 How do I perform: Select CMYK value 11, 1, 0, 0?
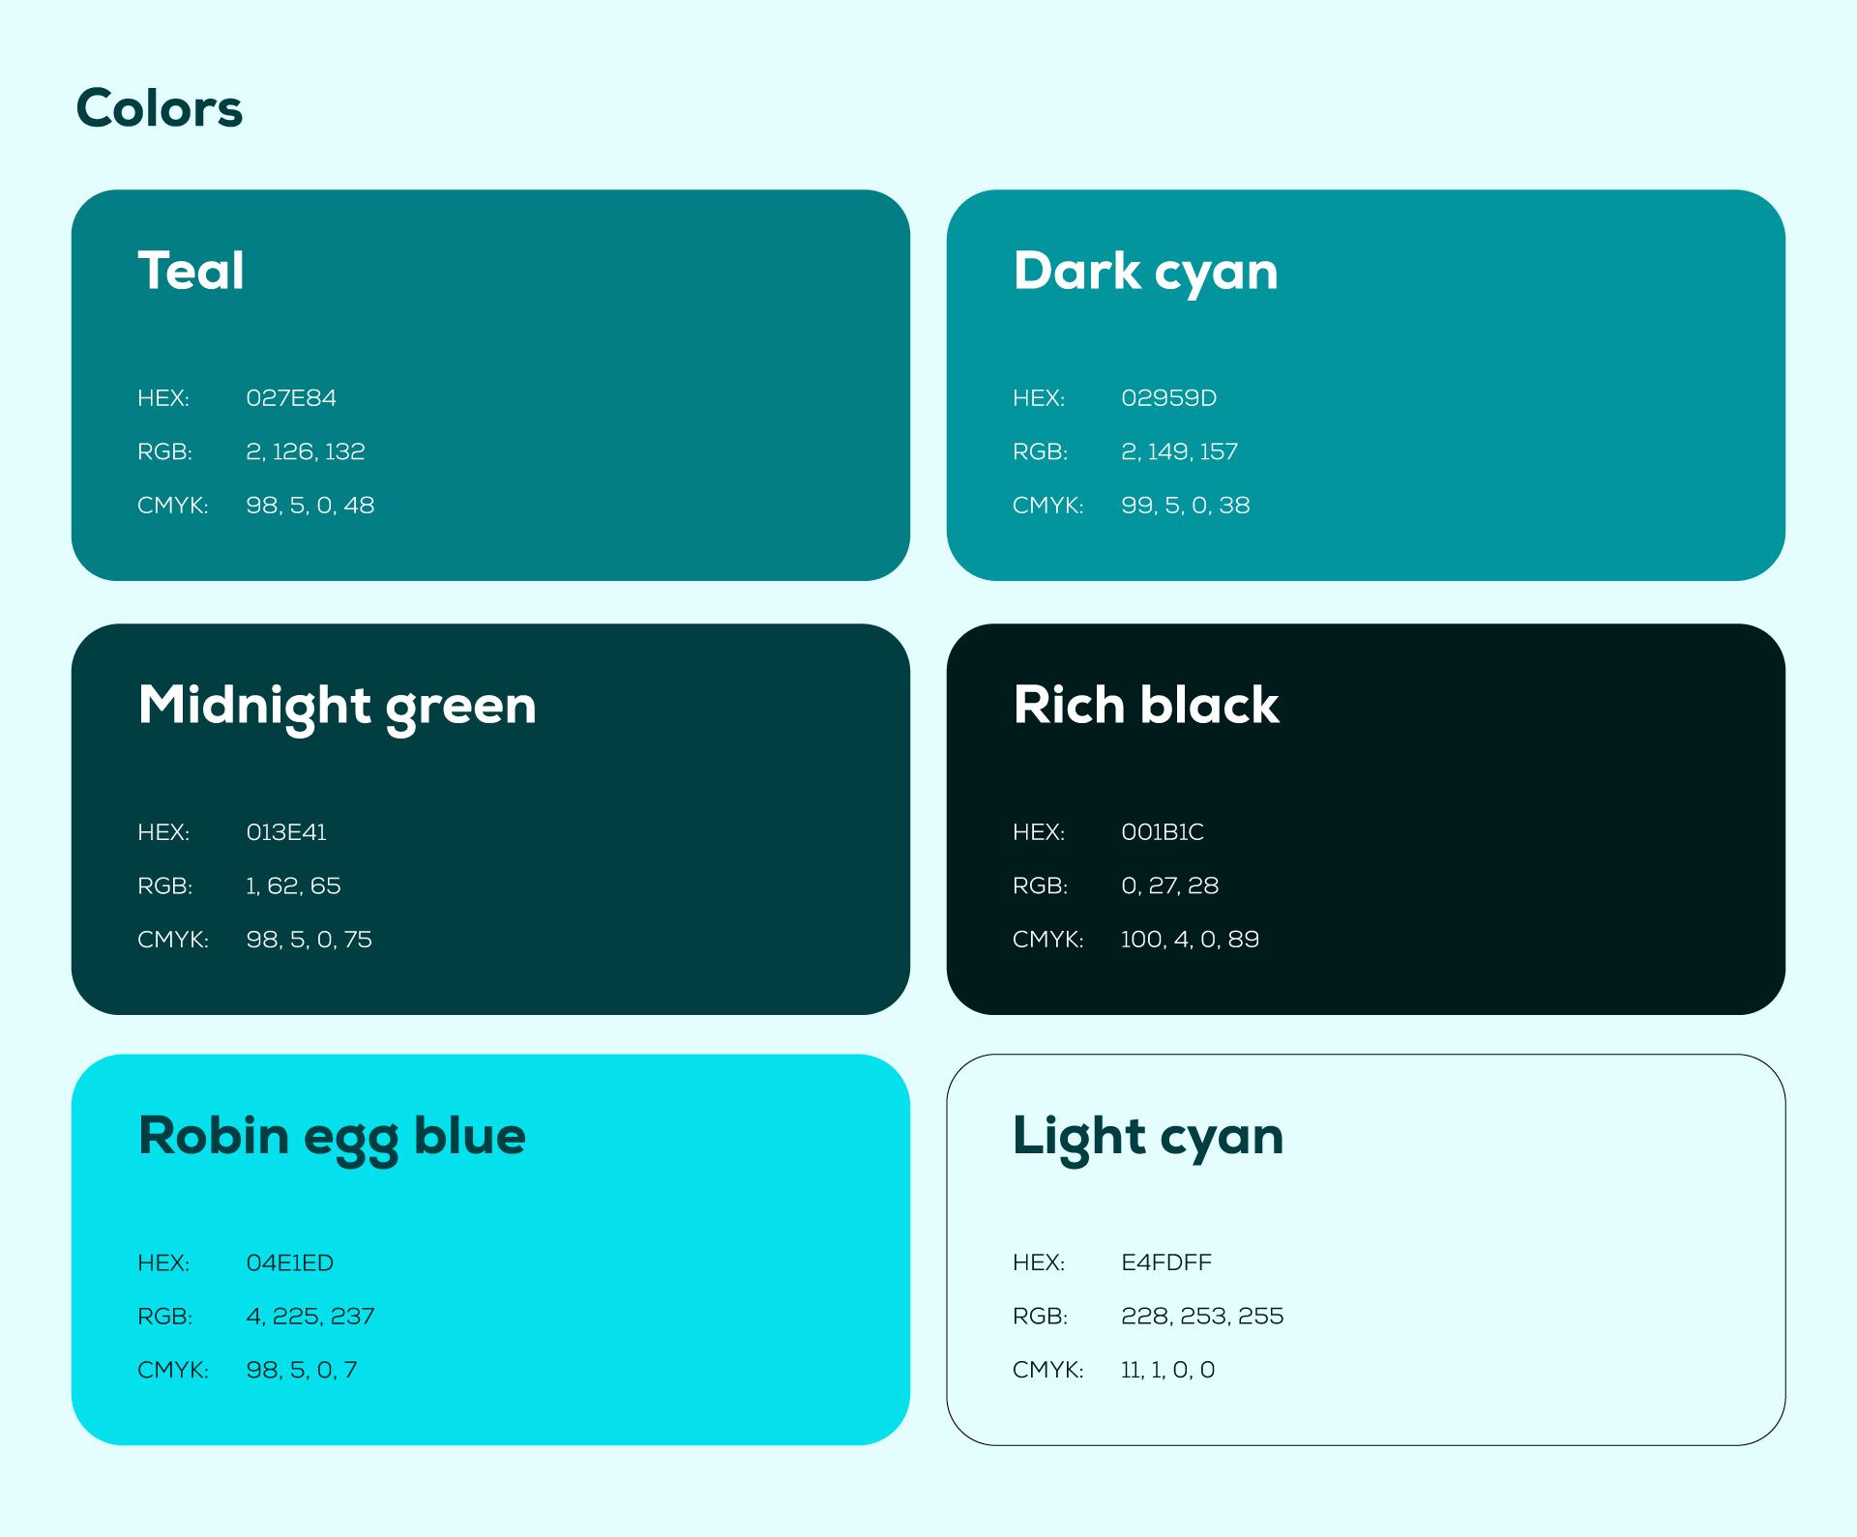click(x=1168, y=1371)
